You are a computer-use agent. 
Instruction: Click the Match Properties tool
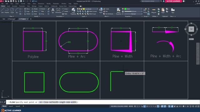[118, 11]
